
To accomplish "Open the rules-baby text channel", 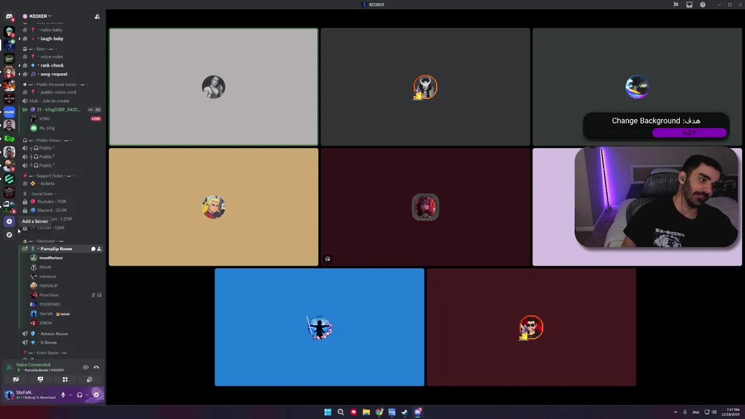I will [x=51, y=30].
